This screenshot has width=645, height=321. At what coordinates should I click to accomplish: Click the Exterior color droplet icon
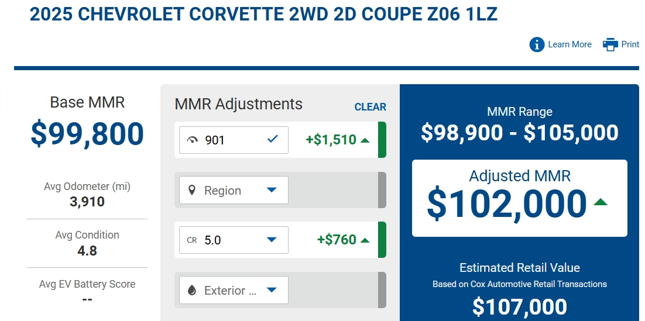pos(192,290)
